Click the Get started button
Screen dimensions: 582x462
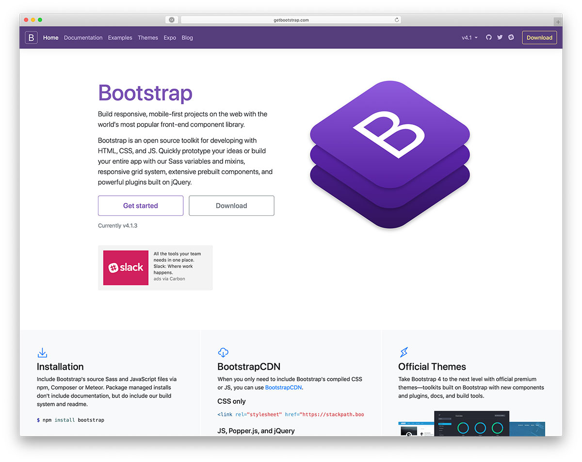pos(141,206)
